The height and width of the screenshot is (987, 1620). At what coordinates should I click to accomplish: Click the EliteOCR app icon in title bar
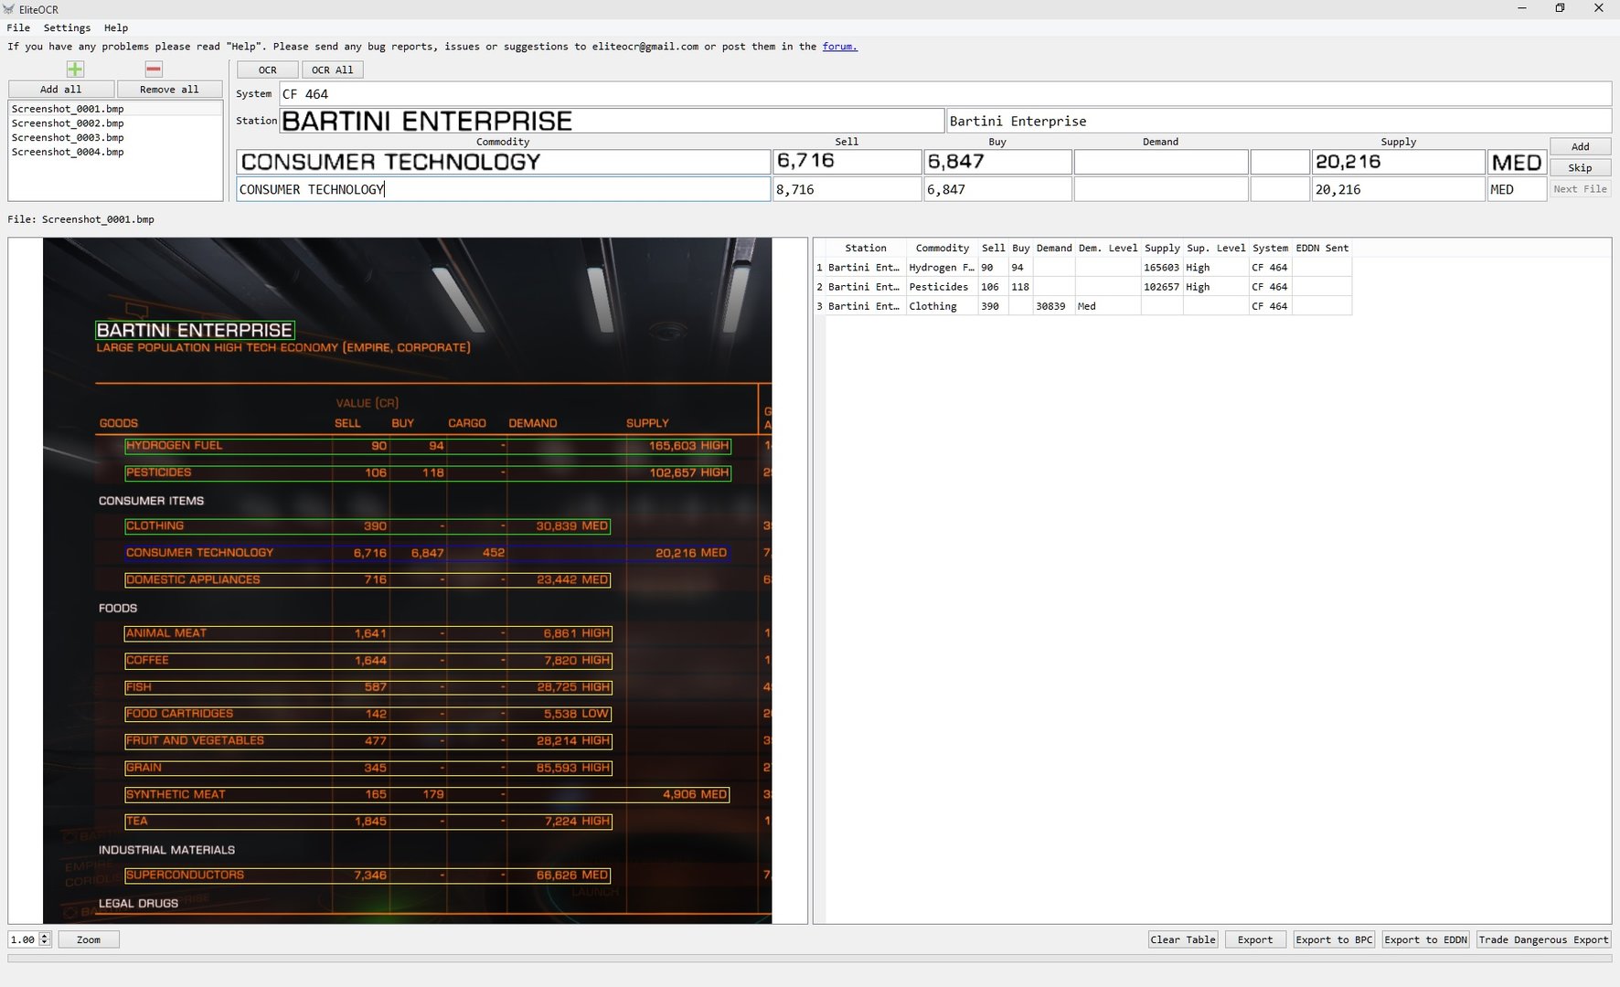pyautogui.click(x=8, y=9)
